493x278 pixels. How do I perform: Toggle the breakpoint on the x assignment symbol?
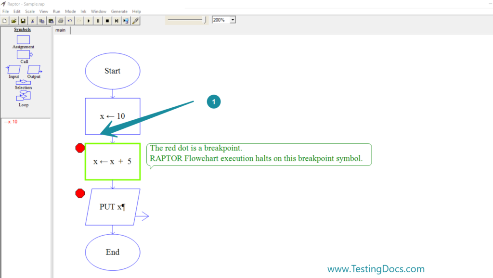pos(79,148)
